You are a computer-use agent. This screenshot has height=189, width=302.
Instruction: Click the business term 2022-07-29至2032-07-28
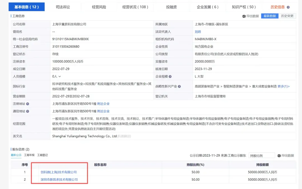71,96
